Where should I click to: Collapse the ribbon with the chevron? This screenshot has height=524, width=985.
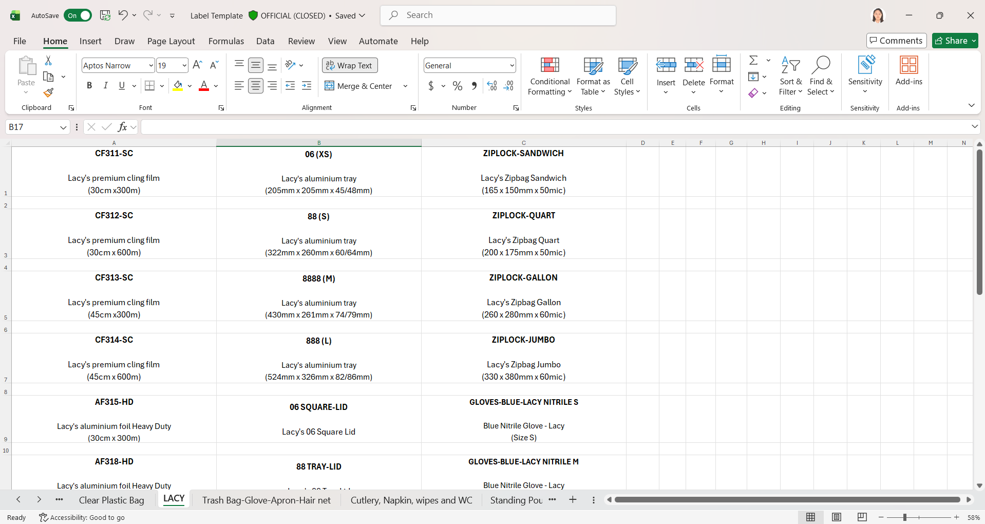pos(971,105)
